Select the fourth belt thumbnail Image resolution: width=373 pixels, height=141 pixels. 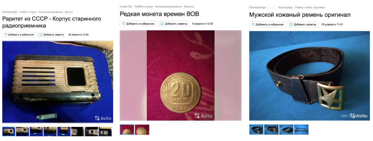[x=301, y=129]
